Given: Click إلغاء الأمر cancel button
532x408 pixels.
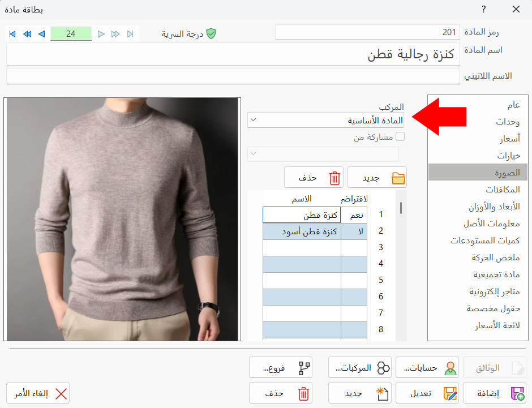Looking at the screenshot, I should coord(38,393).
